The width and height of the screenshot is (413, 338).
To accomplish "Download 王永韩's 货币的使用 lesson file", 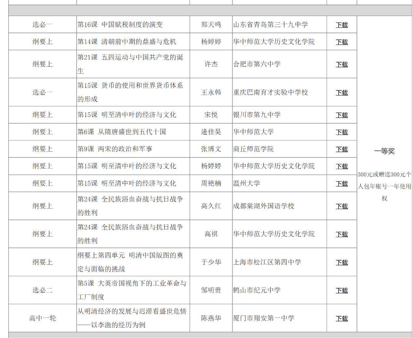I will (x=342, y=93).
